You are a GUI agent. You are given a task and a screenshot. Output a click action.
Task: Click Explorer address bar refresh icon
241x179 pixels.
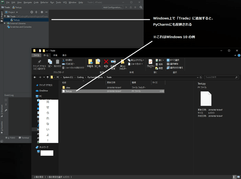[201, 77]
